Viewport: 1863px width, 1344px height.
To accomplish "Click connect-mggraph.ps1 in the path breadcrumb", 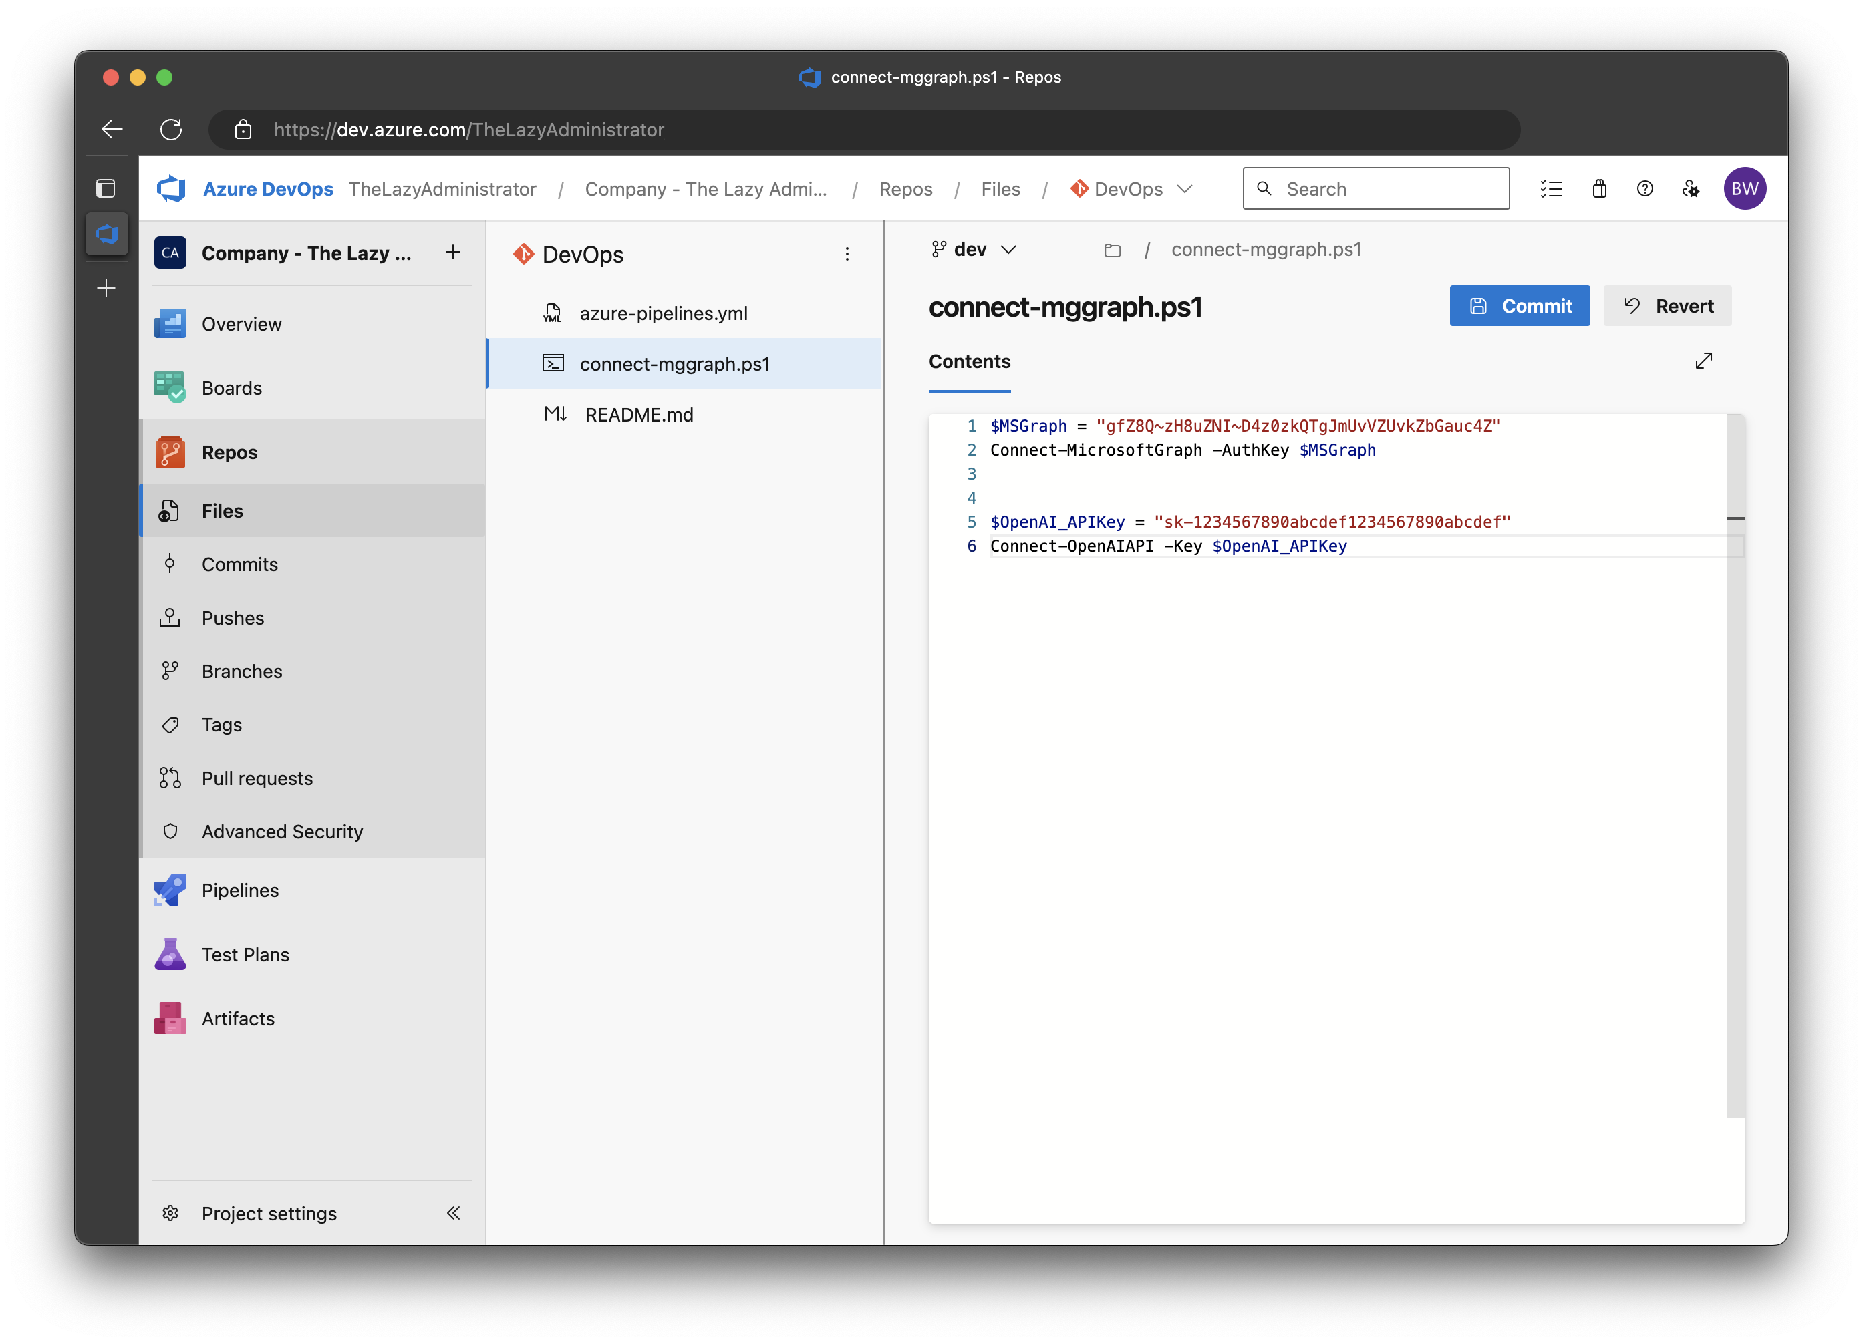I will click(1266, 250).
